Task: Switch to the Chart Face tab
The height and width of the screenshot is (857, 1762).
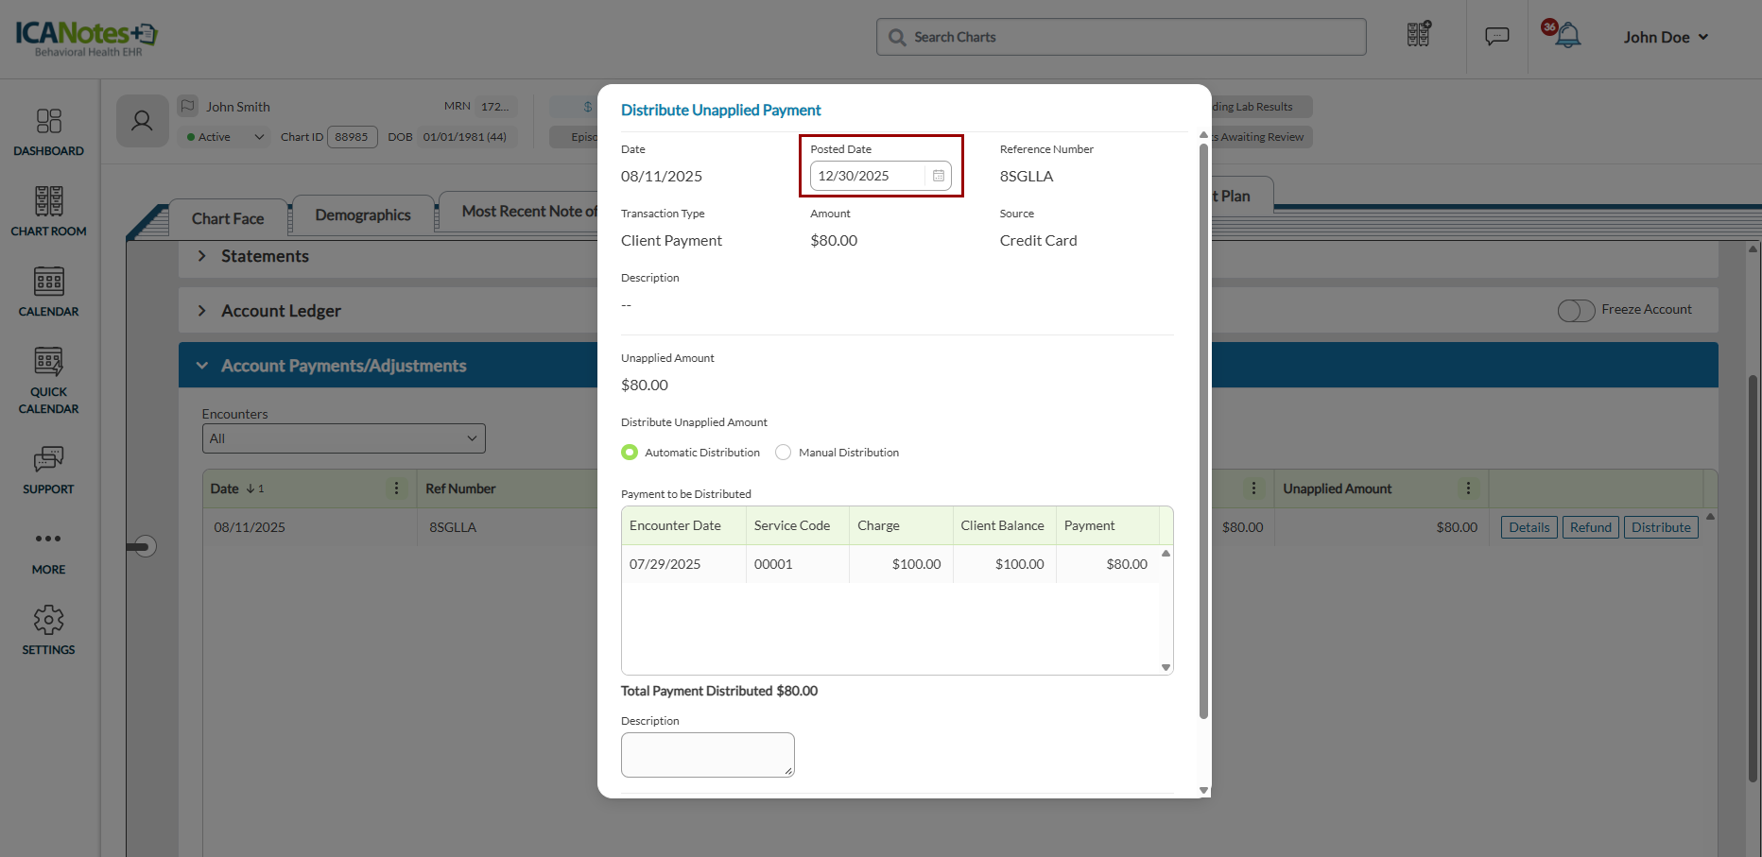Action: pos(228,218)
